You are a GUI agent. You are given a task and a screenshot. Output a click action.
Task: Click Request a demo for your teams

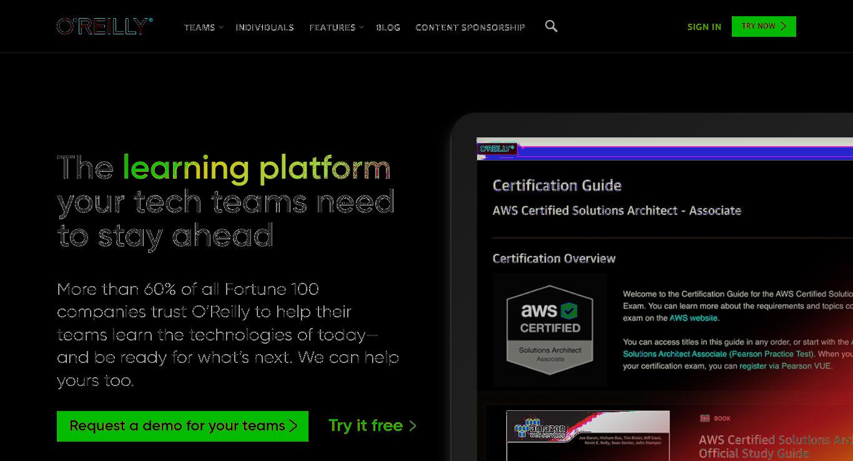(182, 426)
